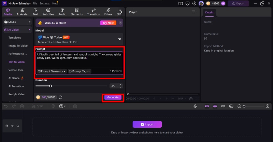Click the Redo icon
This screenshot has height=142, width=273.
coord(14,106)
